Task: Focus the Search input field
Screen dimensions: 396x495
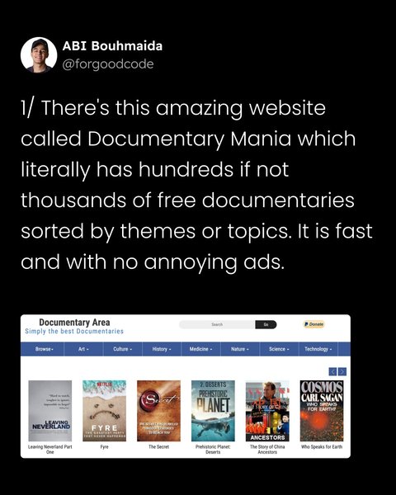Action: click(x=217, y=324)
